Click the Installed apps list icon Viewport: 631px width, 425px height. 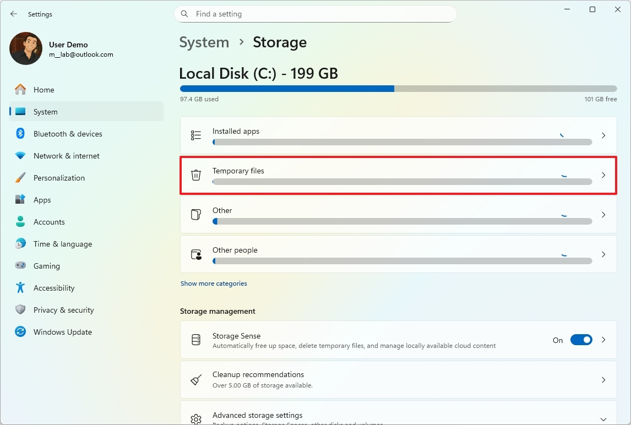click(x=195, y=135)
